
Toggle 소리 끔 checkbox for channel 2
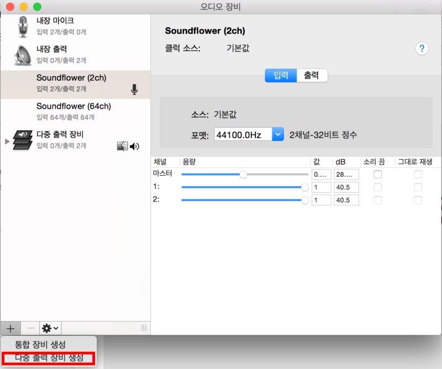[x=377, y=200]
